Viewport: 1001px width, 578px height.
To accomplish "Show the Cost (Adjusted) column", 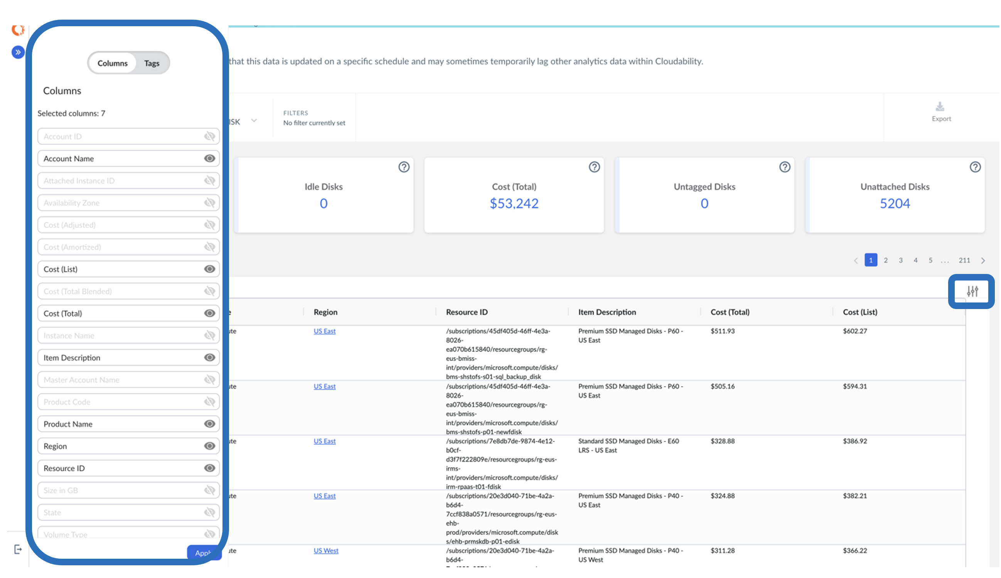I will click(x=210, y=225).
